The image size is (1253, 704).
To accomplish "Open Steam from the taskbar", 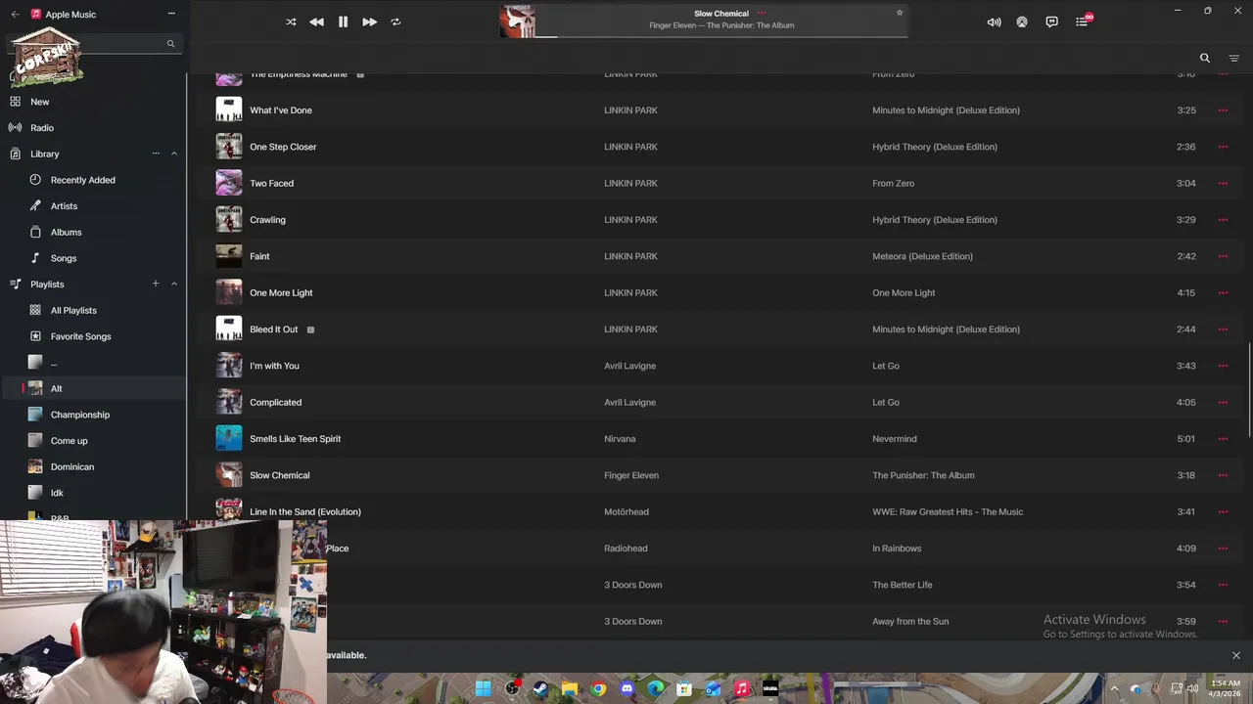I will (540, 688).
